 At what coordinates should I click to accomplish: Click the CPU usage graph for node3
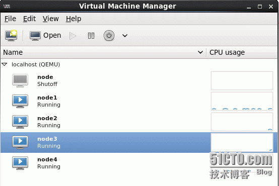(x=242, y=142)
